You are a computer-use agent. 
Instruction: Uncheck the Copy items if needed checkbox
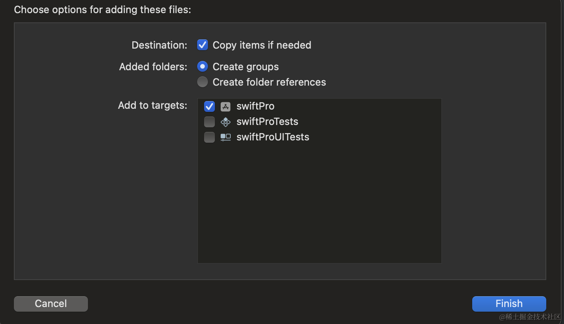[203, 45]
